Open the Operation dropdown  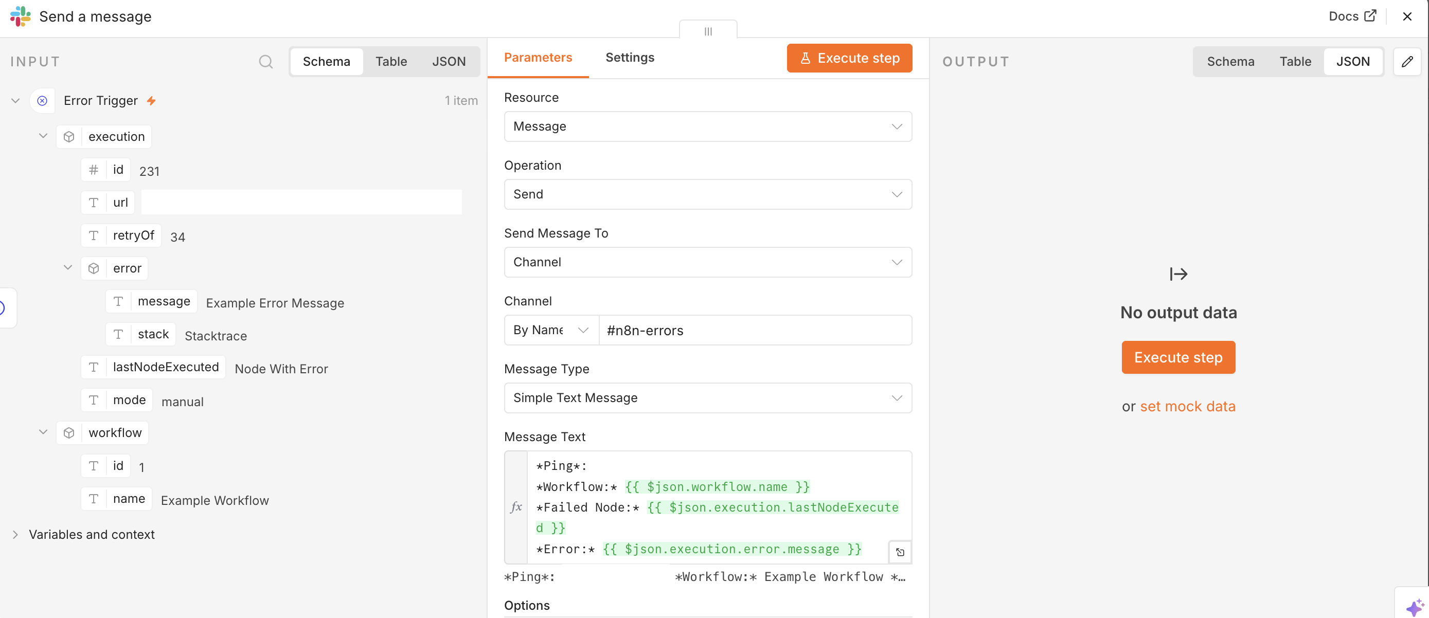707,194
